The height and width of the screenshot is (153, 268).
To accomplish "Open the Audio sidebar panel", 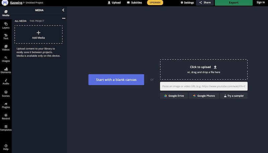I will click(x=6, y=82).
